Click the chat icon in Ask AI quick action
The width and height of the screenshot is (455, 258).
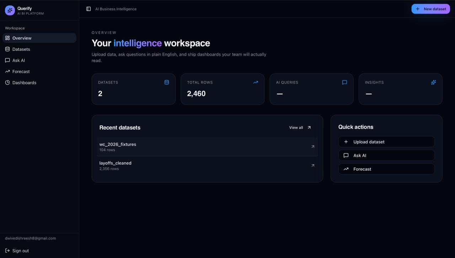[346, 155]
